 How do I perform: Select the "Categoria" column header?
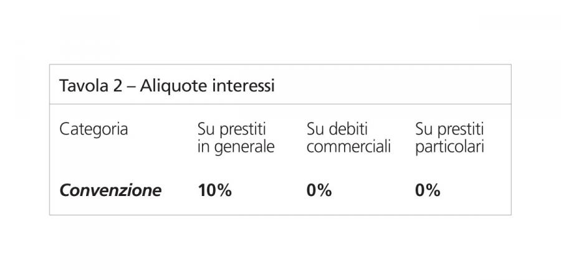93,129
